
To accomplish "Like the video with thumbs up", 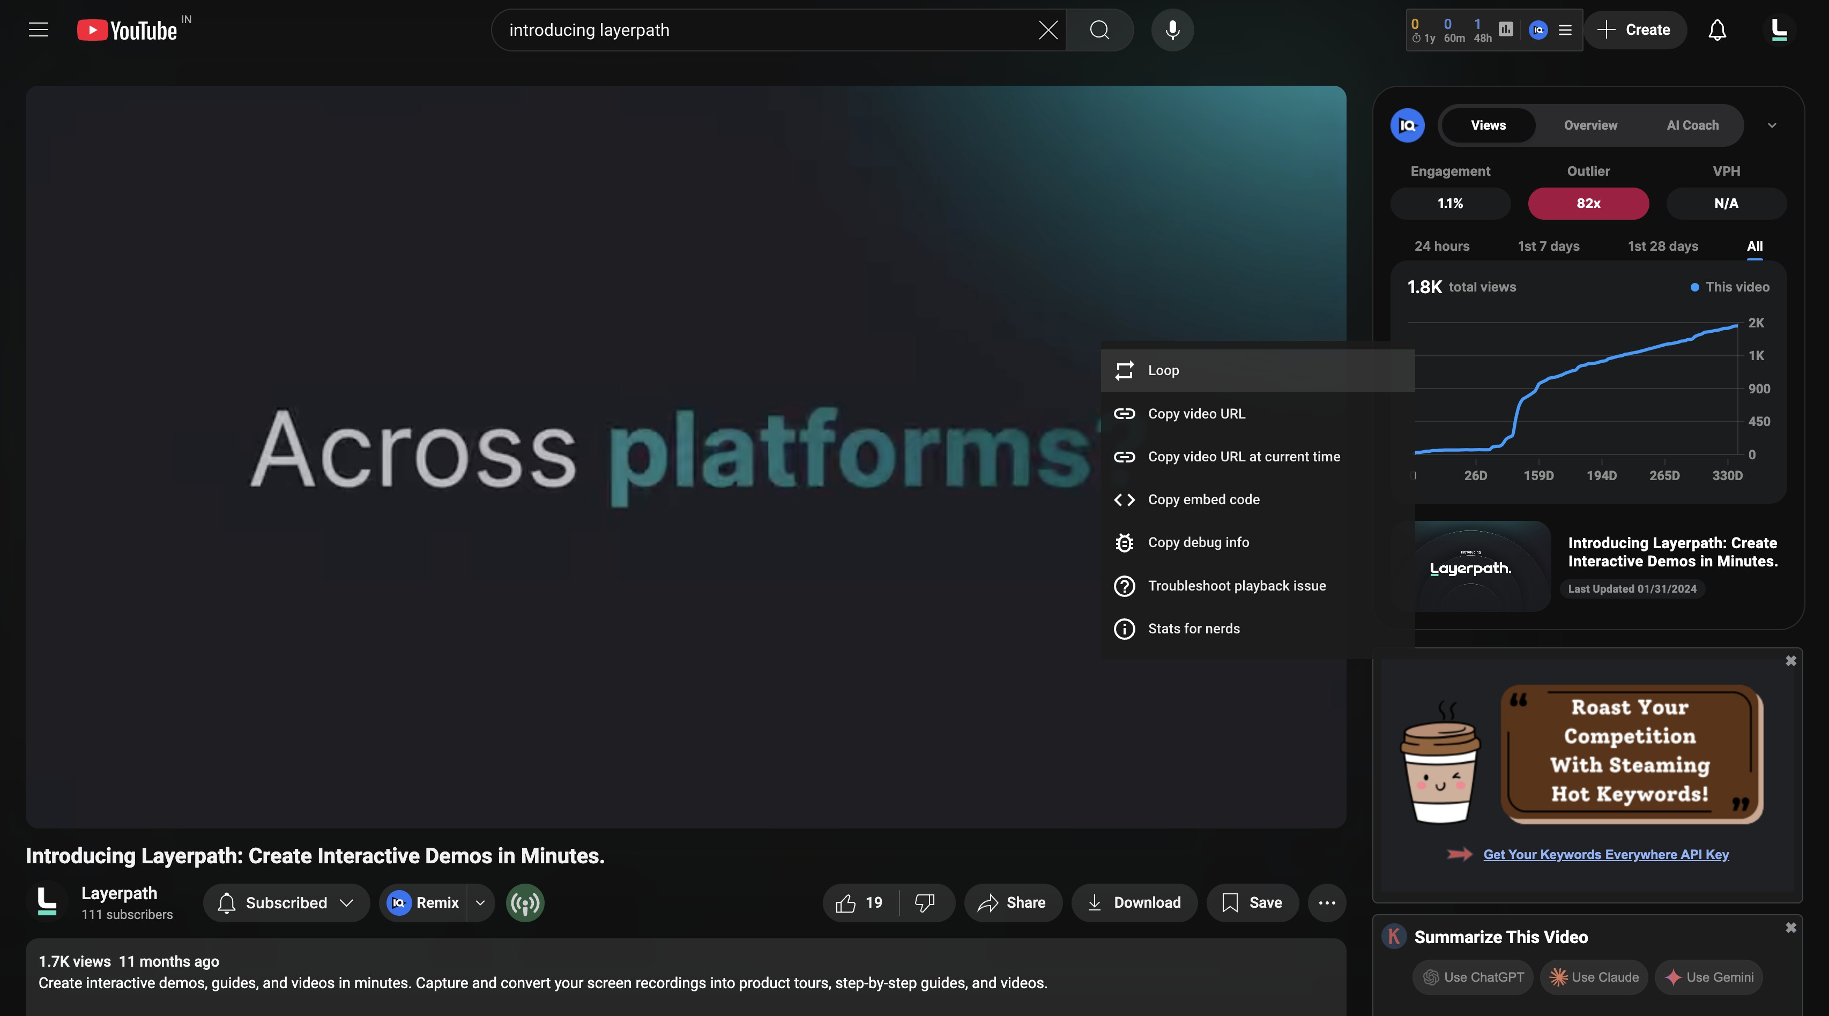I will click(860, 902).
